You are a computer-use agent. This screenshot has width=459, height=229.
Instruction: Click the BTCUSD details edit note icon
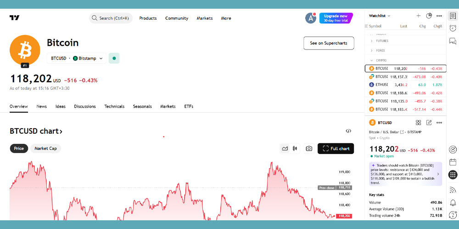[429, 123]
